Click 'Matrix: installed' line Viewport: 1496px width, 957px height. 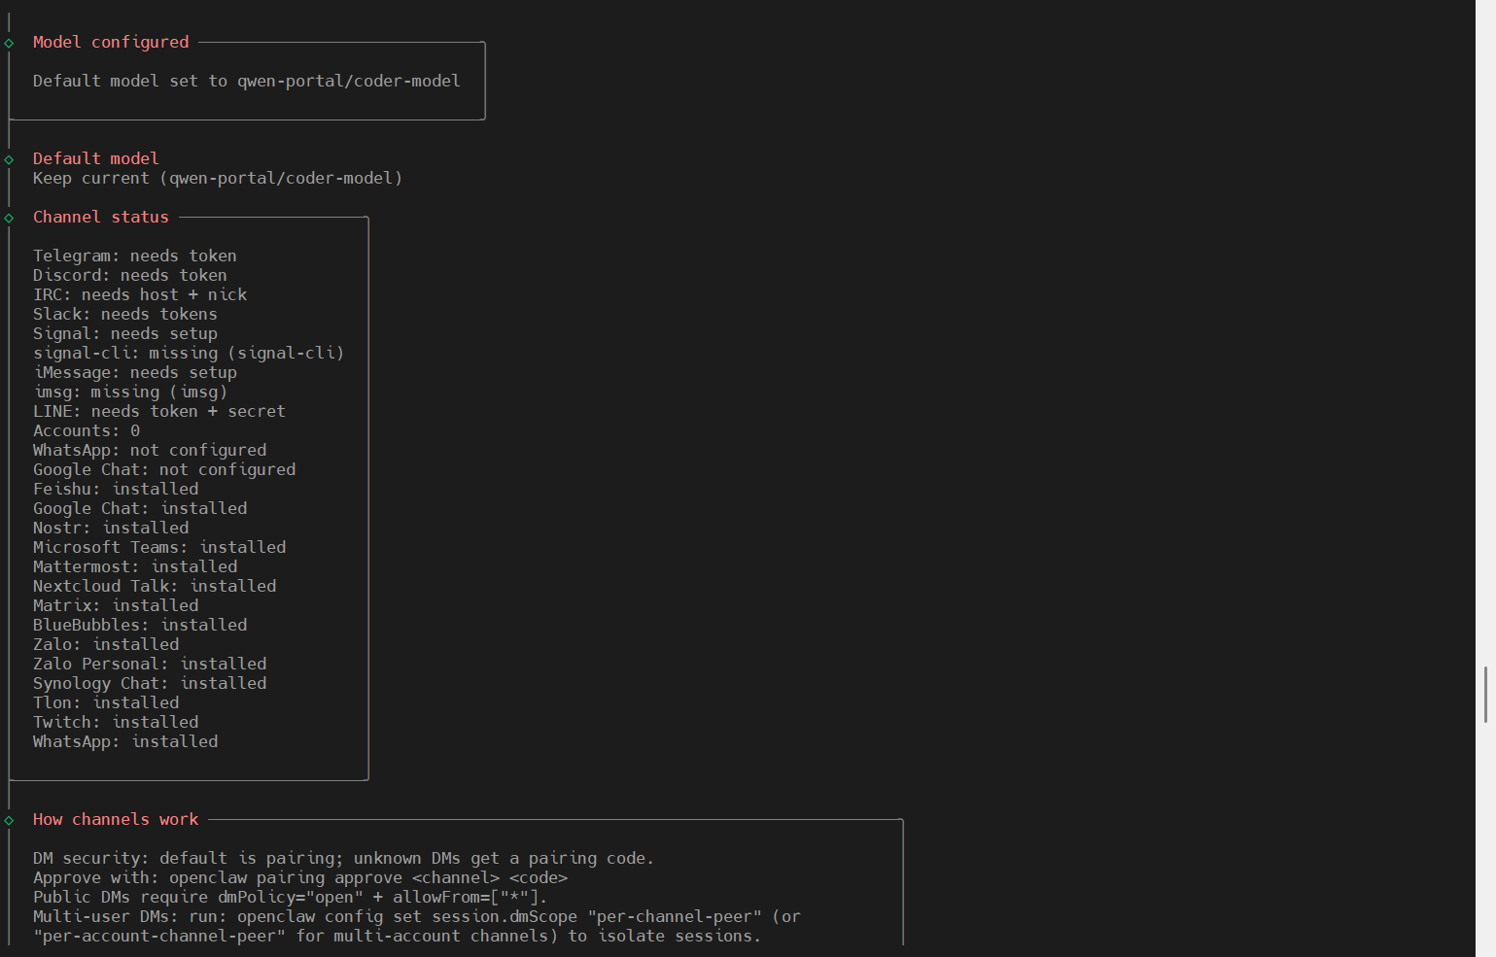[x=116, y=605]
